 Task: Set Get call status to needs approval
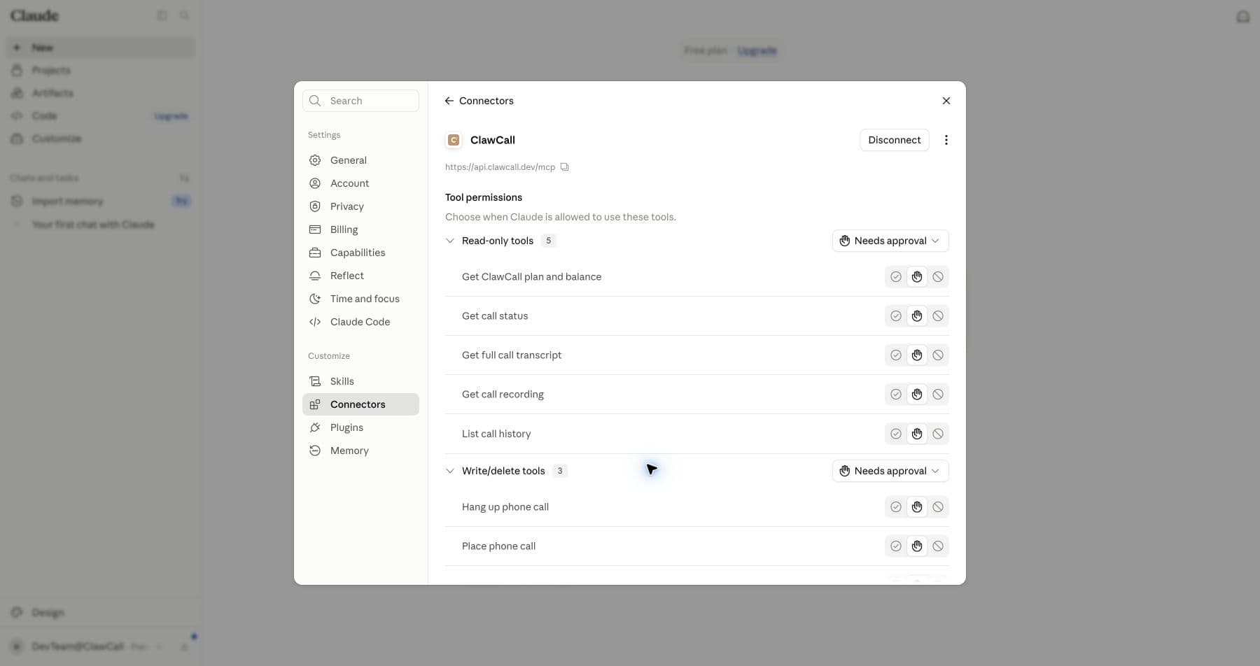(916, 316)
